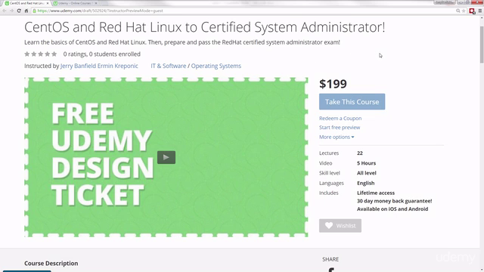
Task: Open instructor Jerry Banfield's profile link
Action: [78, 66]
